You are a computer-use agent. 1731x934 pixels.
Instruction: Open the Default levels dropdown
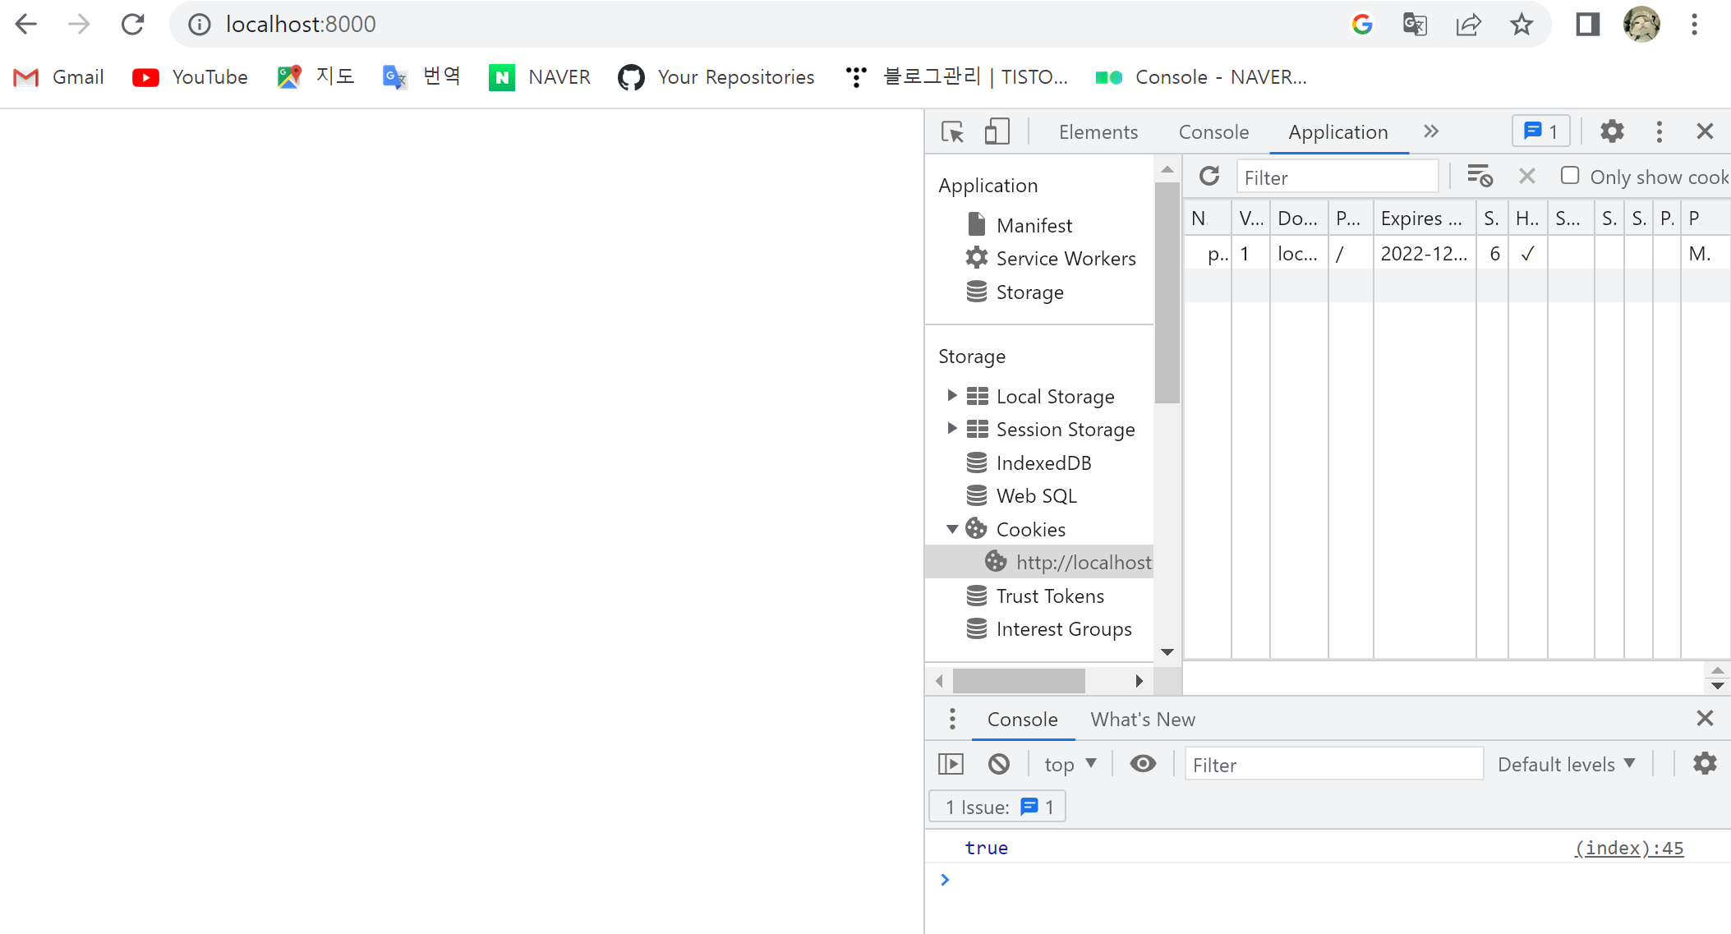point(1566,765)
